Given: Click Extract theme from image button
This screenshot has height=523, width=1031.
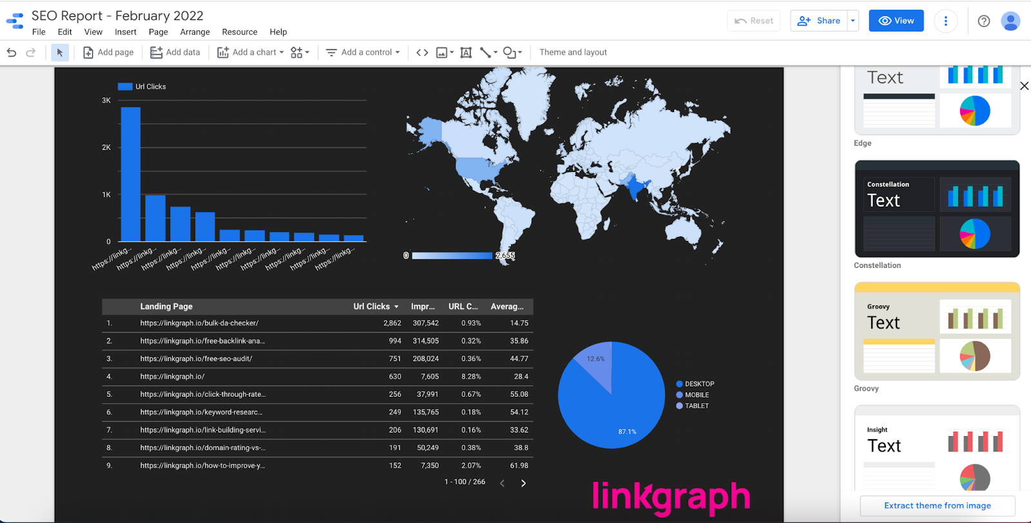Looking at the screenshot, I should click(x=937, y=506).
